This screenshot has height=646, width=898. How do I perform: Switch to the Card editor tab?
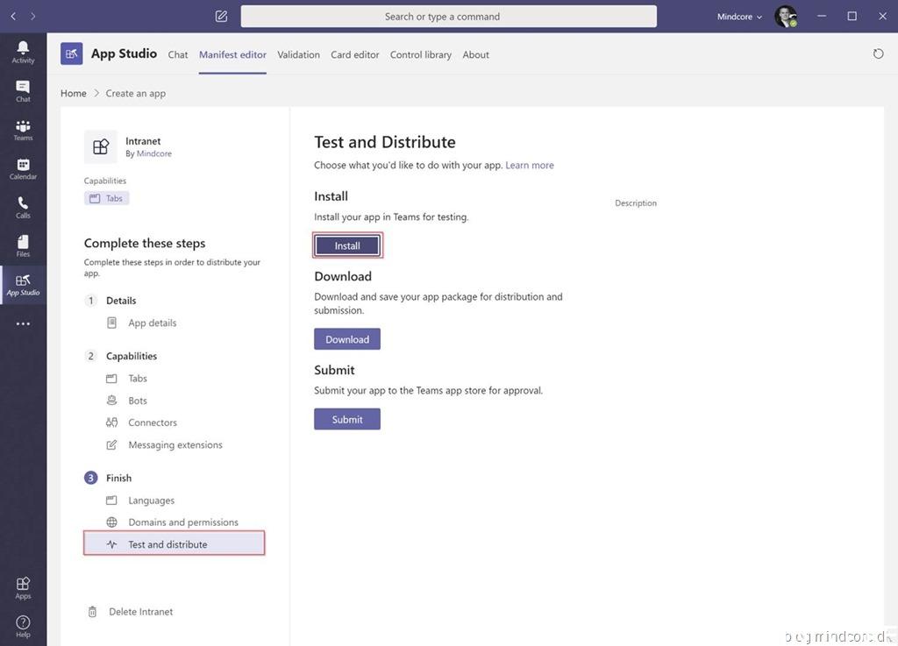354,54
